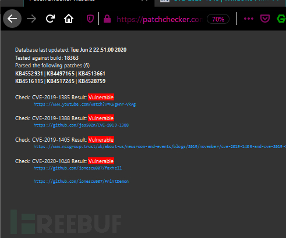Open the YouTube link for CVE-2019-1385
The height and width of the screenshot is (238, 286).
click(84, 104)
